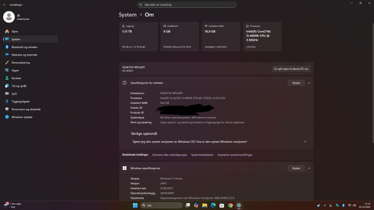374x210 pixels.
Task: Launch Microsoft Edge from the taskbar
Action: 213,205
